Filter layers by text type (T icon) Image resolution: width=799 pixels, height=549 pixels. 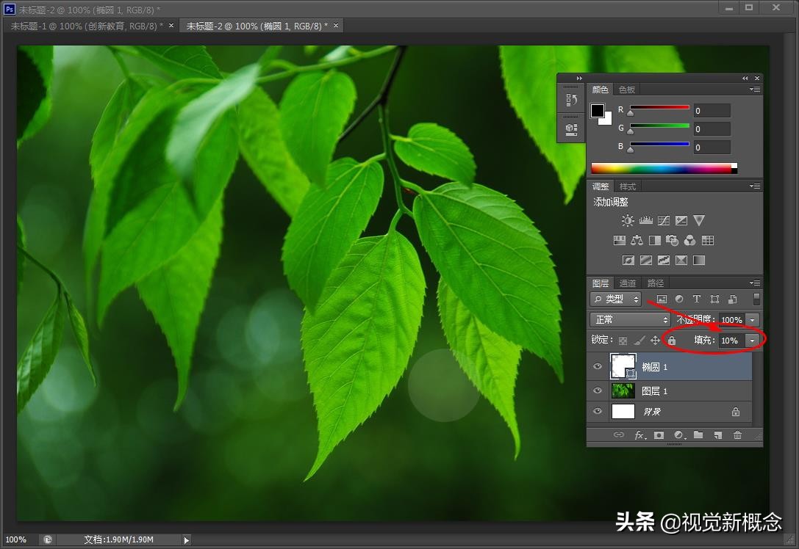point(697,299)
